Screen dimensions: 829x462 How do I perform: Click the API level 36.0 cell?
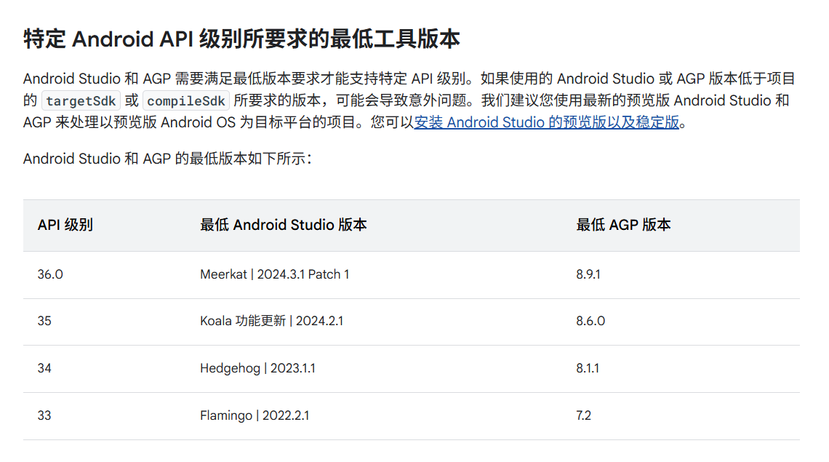50,274
